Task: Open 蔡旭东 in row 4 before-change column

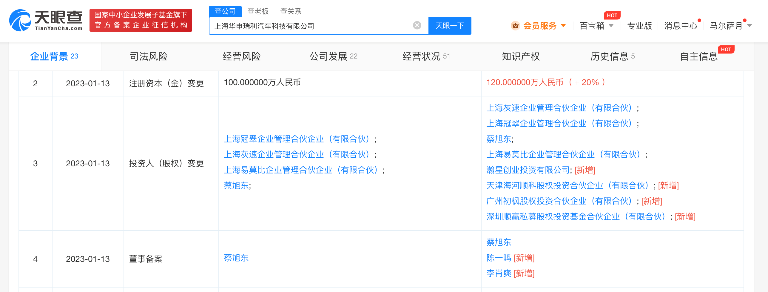Action: click(236, 258)
